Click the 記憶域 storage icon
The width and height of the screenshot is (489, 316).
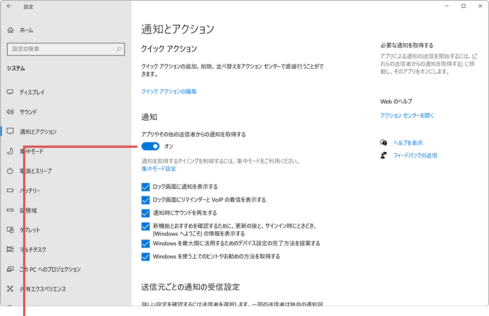point(10,210)
